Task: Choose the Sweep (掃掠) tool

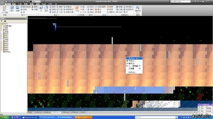Action: point(24,10)
